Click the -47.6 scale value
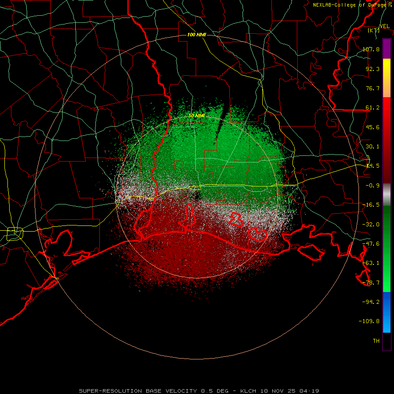 (371, 244)
